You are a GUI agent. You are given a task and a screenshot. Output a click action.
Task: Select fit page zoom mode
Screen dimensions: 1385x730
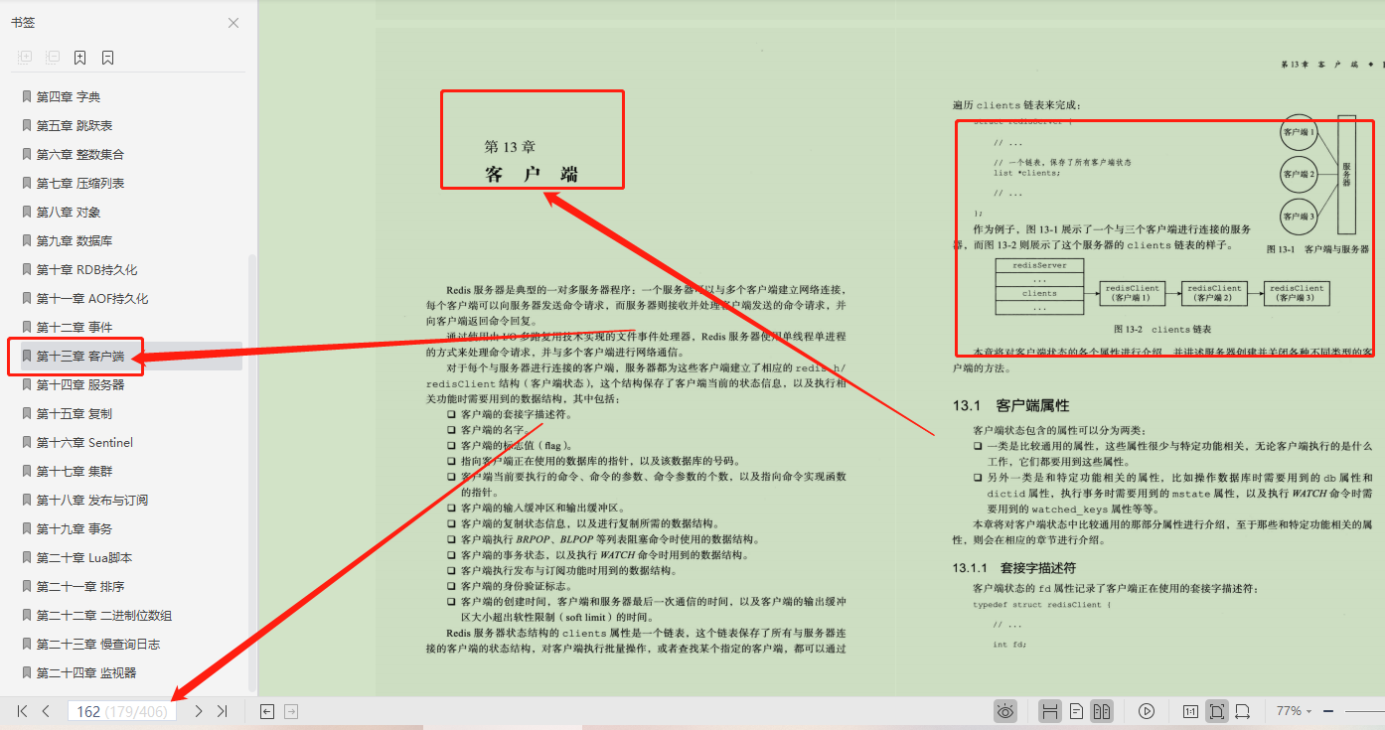point(1216,711)
